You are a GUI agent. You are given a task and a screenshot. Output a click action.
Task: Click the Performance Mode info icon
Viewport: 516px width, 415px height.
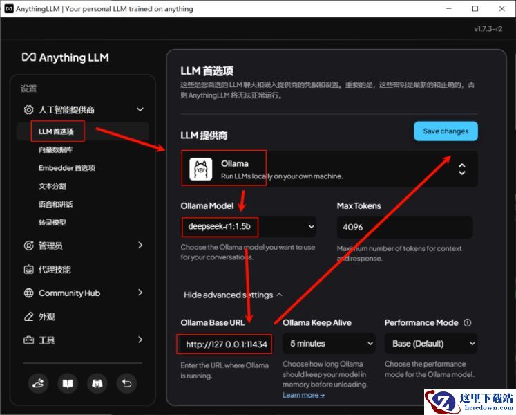pos(468,323)
